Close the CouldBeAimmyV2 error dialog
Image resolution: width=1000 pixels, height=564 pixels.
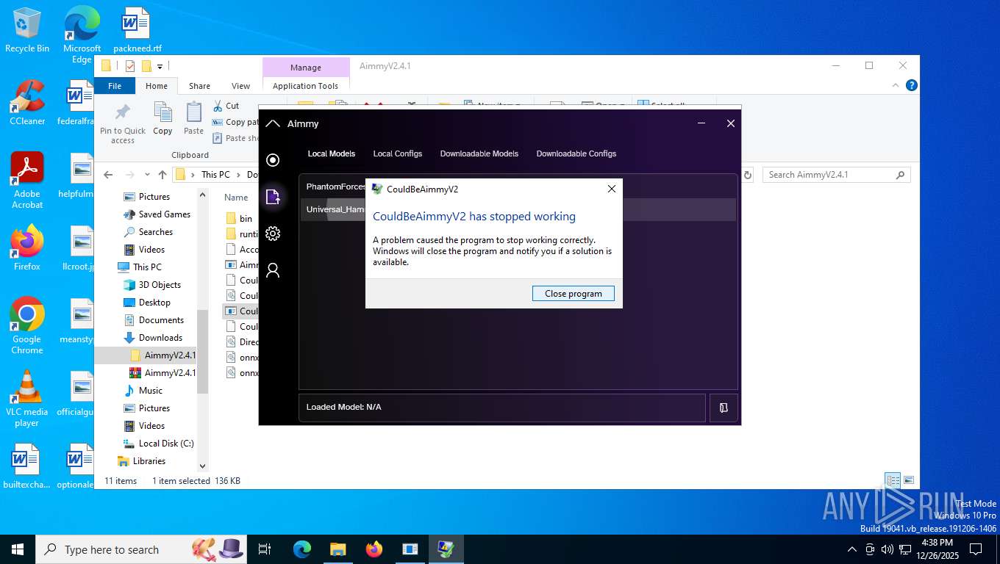tap(611, 189)
